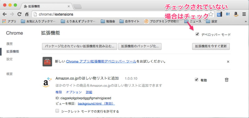Image resolution: width=249 pixels, height=118 pixels.
Task: Open the アプリ apps shortcut
Action: tap(9, 21)
